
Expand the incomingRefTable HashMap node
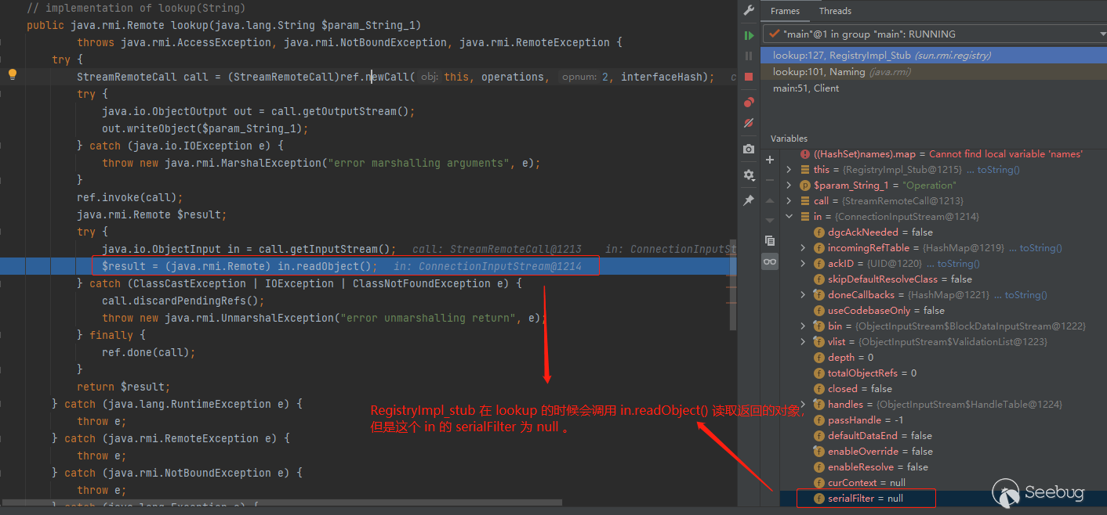point(803,248)
